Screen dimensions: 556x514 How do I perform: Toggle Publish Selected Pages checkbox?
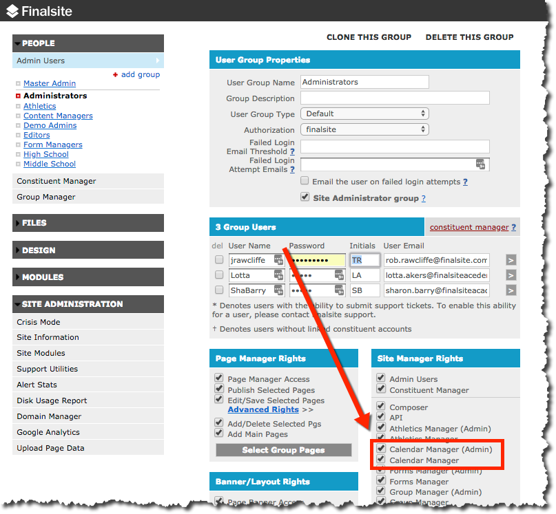tap(219, 389)
